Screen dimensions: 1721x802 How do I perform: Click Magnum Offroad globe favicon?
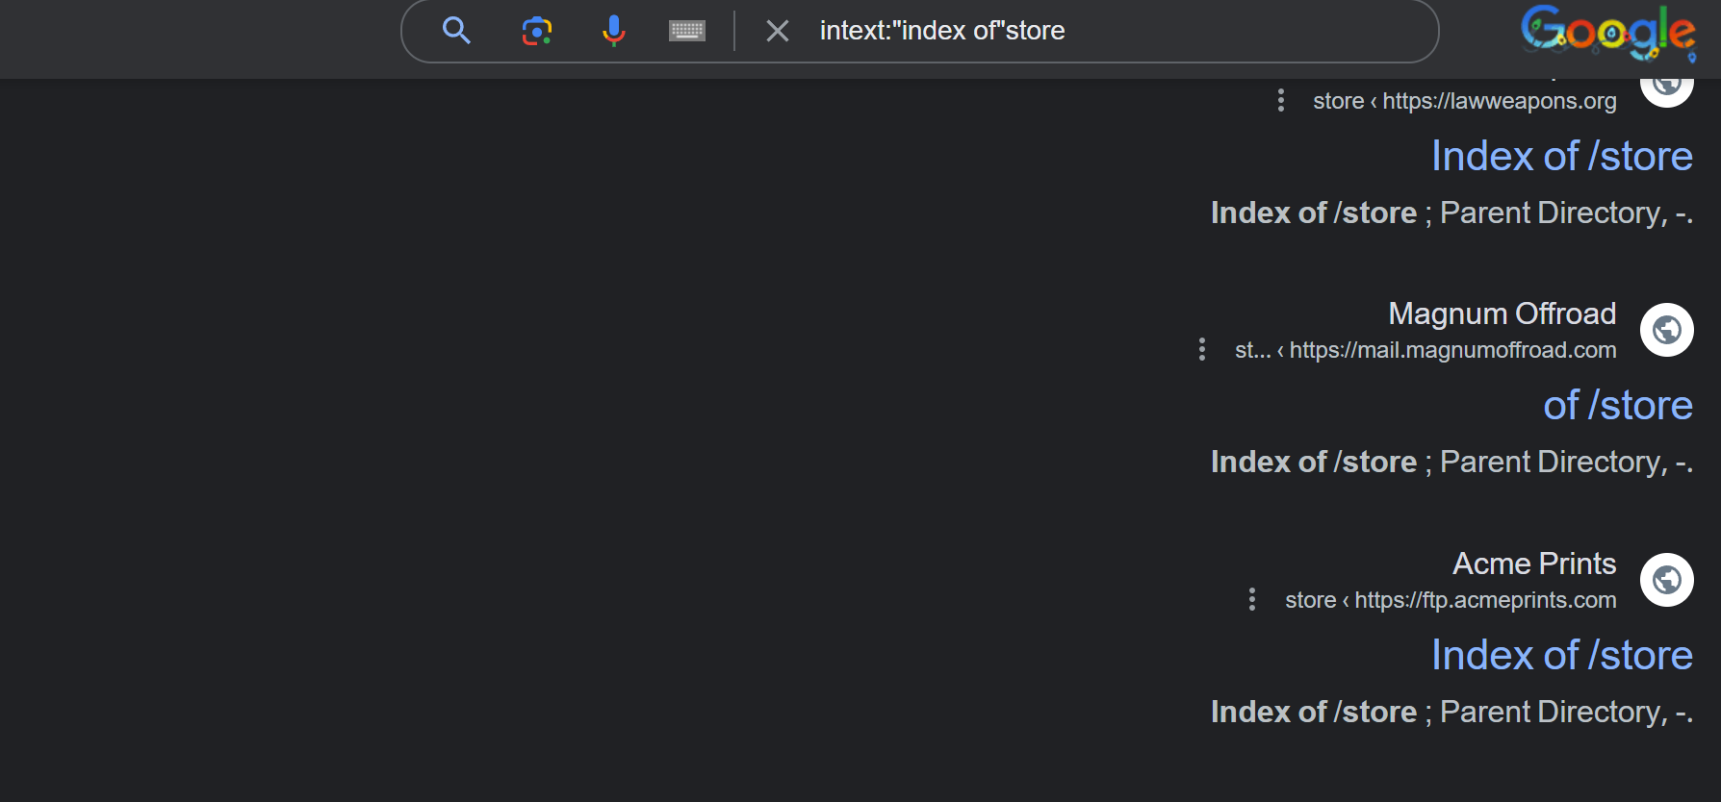[1667, 330]
